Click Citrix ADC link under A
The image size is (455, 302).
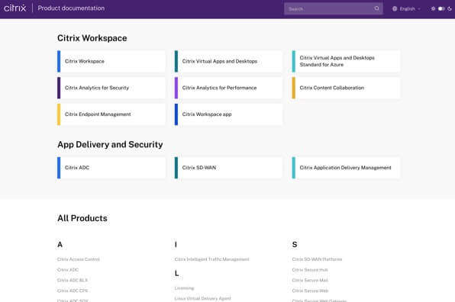pos(68,269)
